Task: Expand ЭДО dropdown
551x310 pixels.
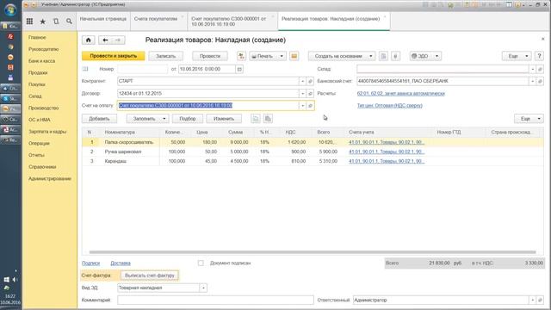Action: (x=436, y=56)
